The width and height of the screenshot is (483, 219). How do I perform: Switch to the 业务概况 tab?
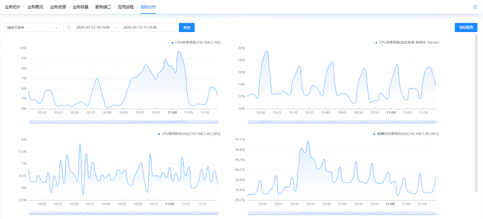pos(35,7)
